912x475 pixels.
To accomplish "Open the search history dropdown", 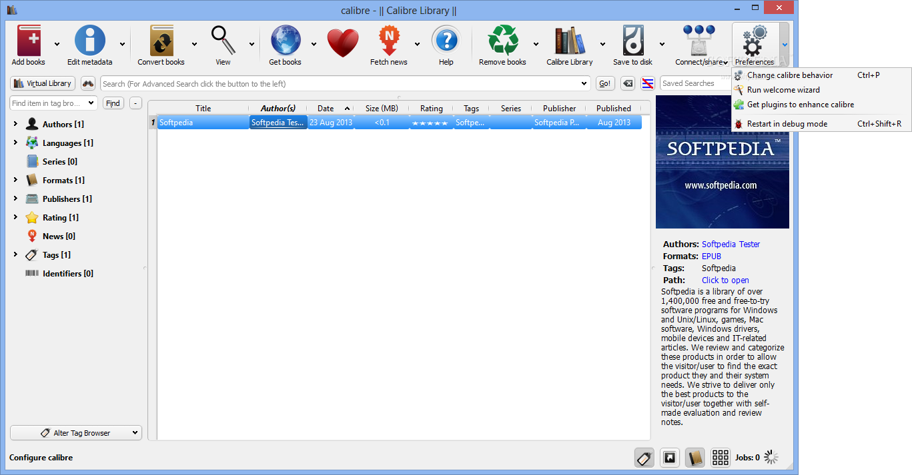I will coord(584,84).
